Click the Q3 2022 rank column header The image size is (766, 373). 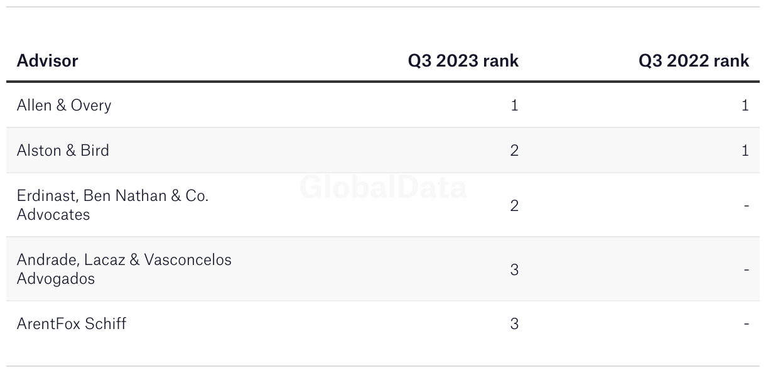click(694, 61)
